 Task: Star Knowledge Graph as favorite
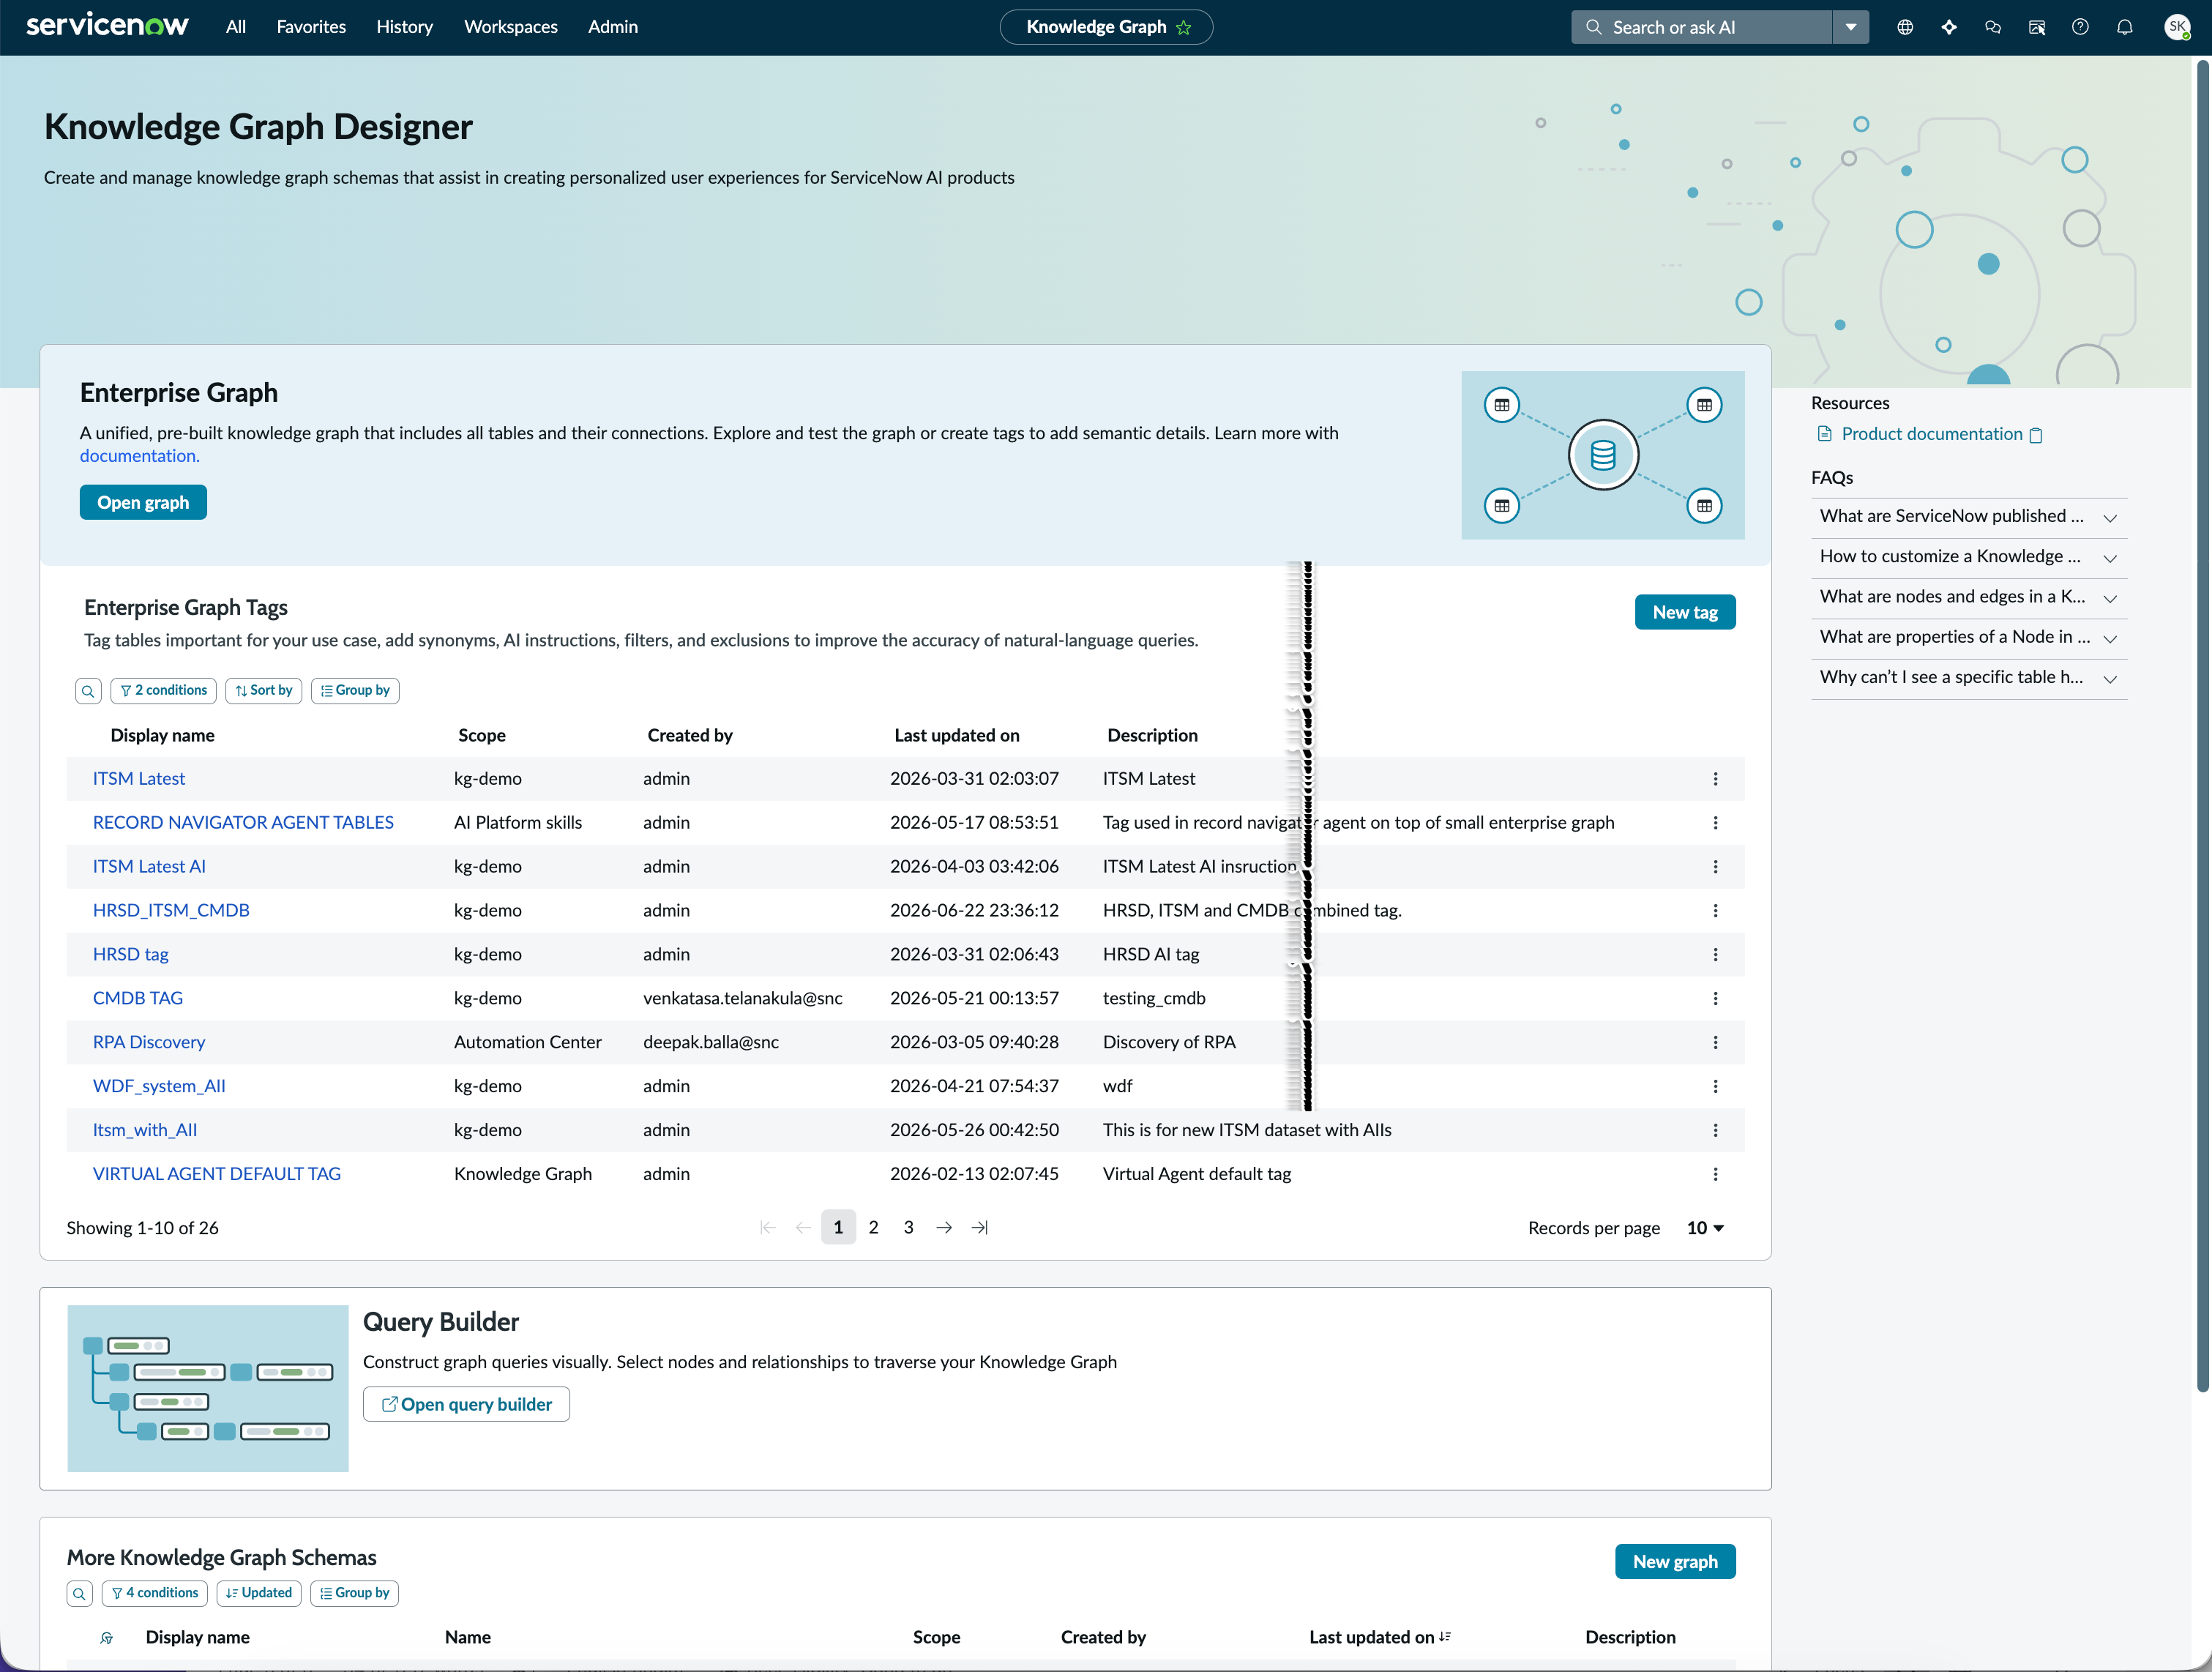click(1184, 27)
